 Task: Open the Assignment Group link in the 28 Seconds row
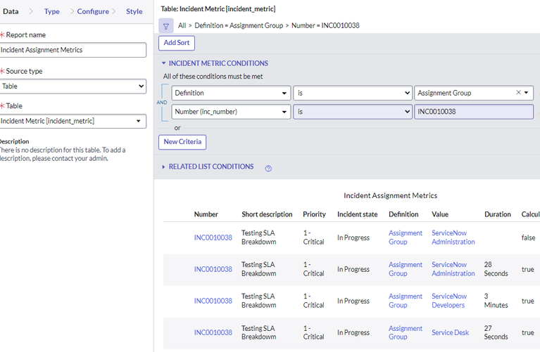406,269
